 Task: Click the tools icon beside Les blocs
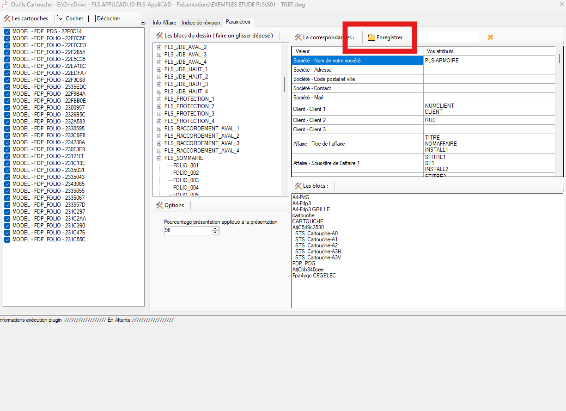pos(298,186)
